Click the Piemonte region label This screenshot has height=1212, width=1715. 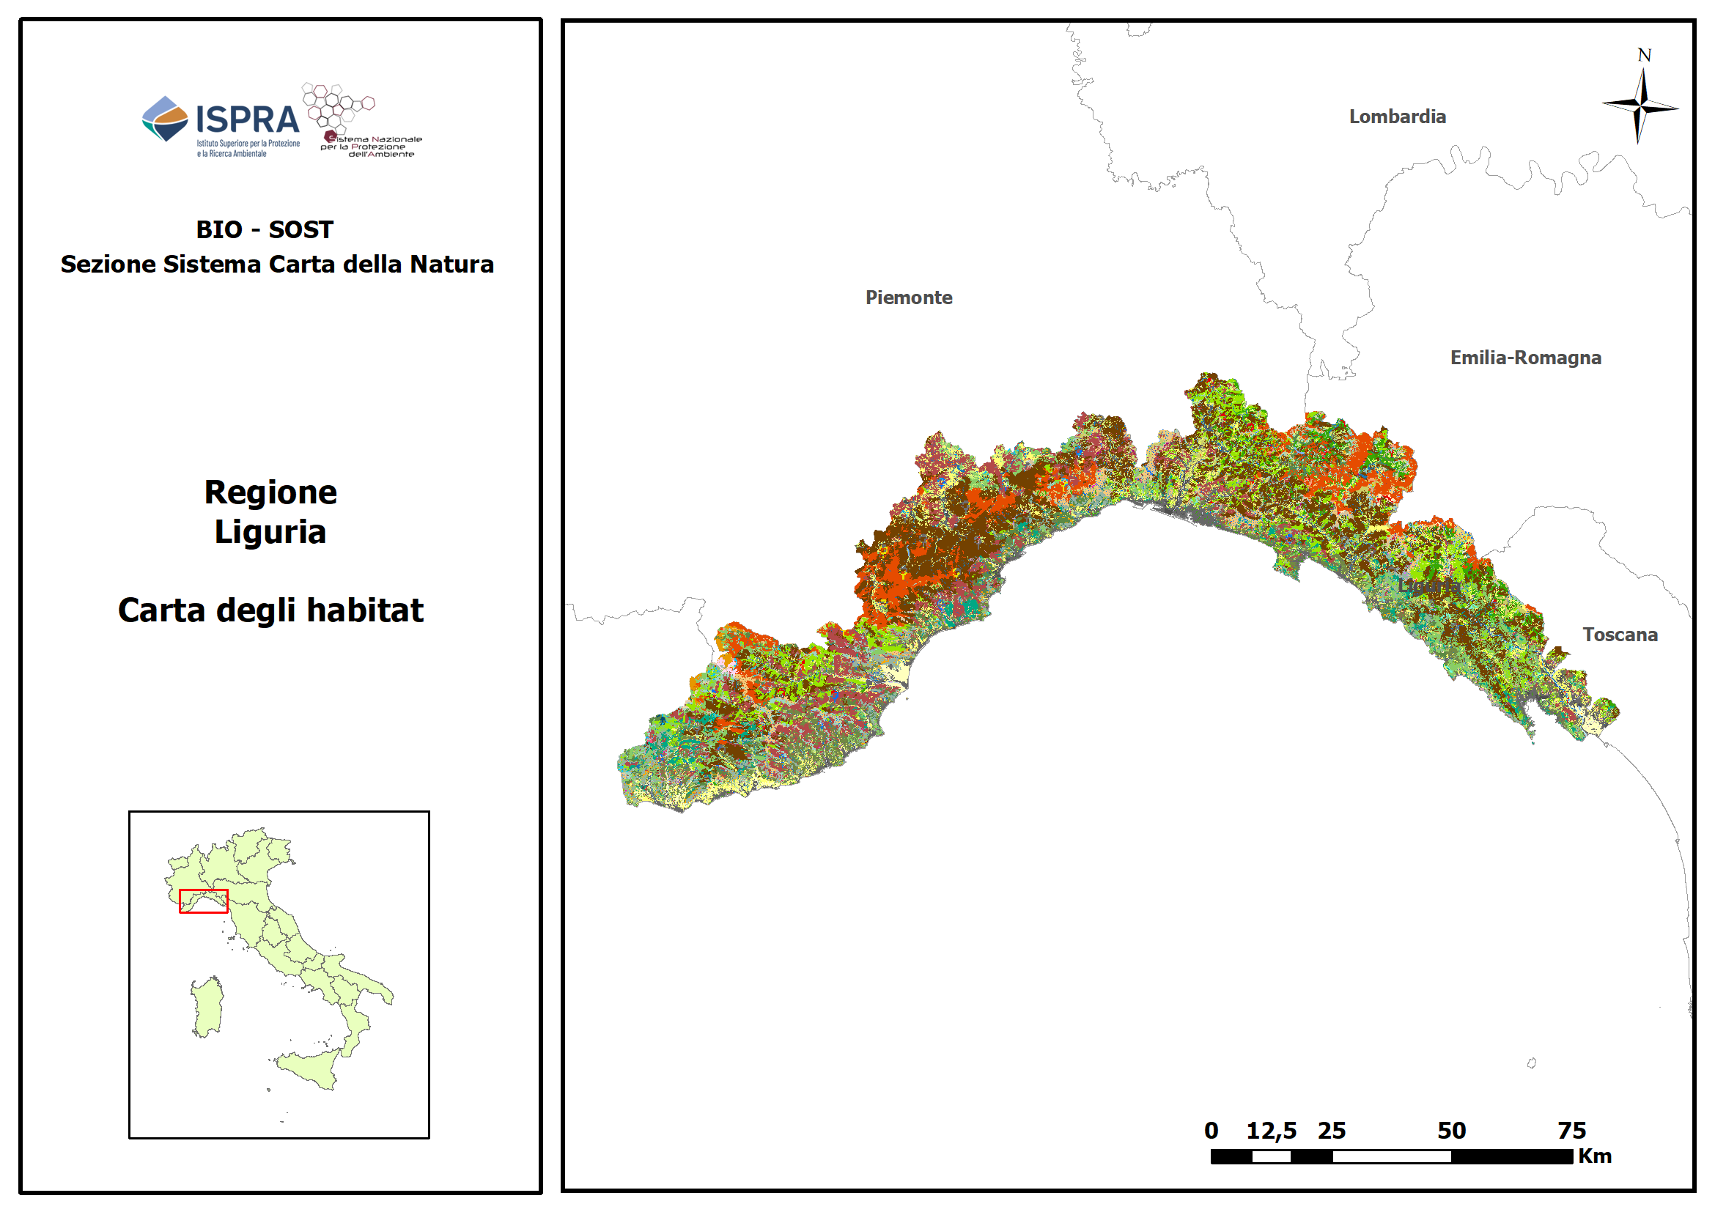click(908, 298)
